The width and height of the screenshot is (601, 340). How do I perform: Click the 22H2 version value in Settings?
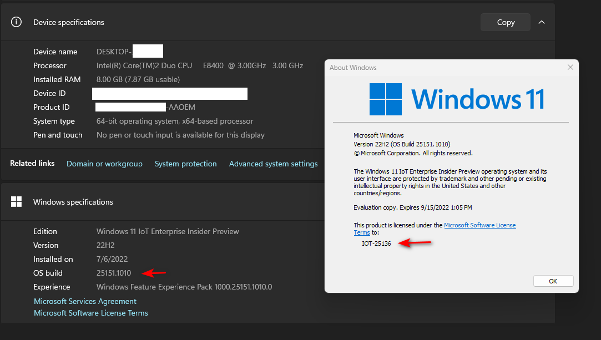click(x=105, y=245)
